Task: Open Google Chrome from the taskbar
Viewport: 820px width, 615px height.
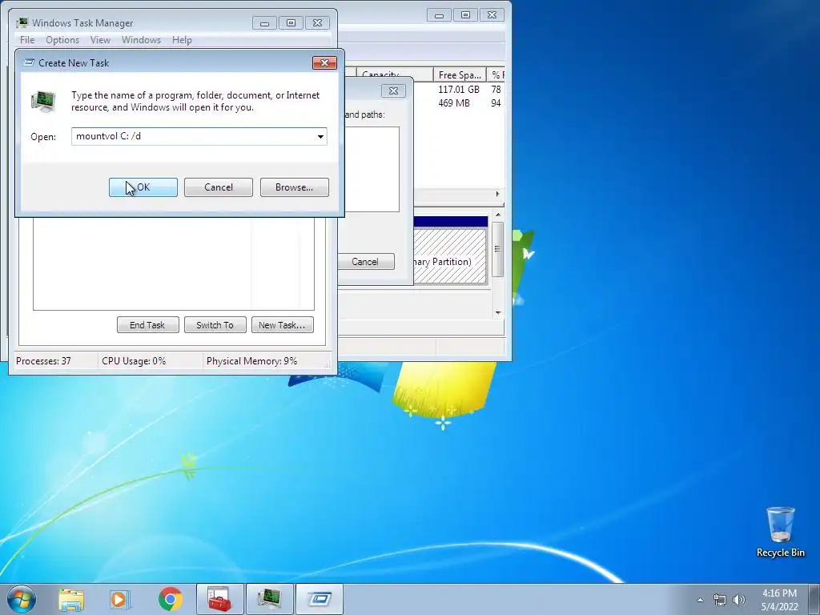Action: click(170, 599)
